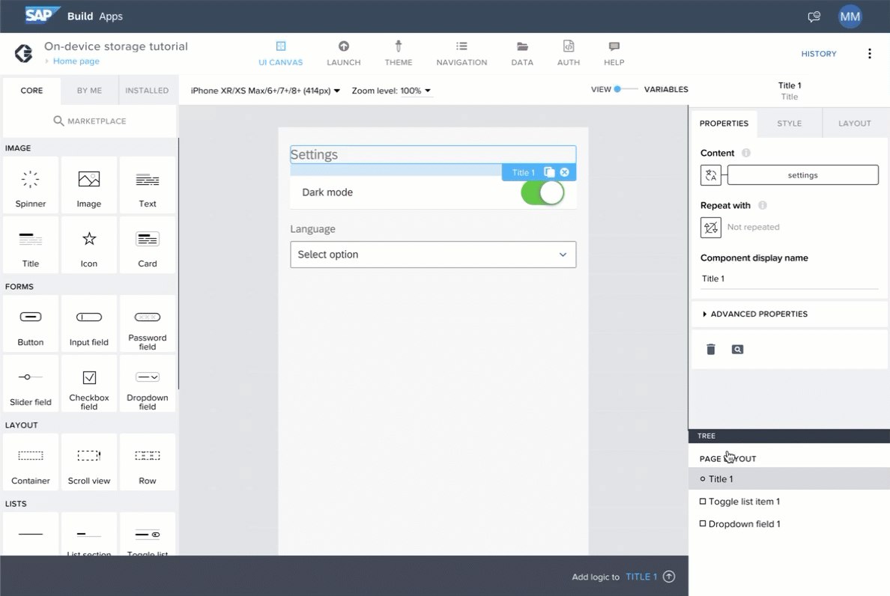Select Toggle list item 1 in tree
Viewport: 890px width, 596px height.
(789, 502)
